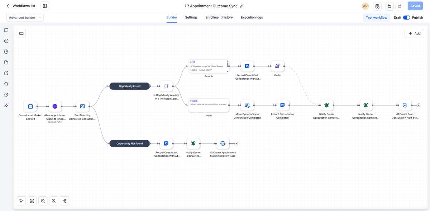Open the external link sidebar icon
The image size is (430, 211).
point(6,73)
